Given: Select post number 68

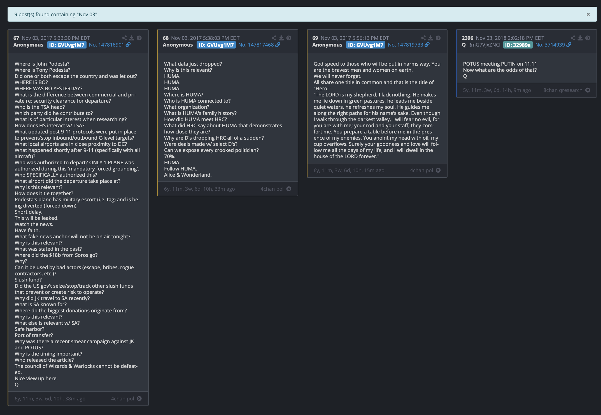Looking at the screenshot, I should point(166,38).
